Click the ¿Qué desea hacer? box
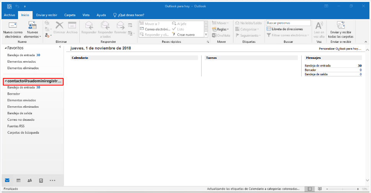371x193 pixels. 129,15
